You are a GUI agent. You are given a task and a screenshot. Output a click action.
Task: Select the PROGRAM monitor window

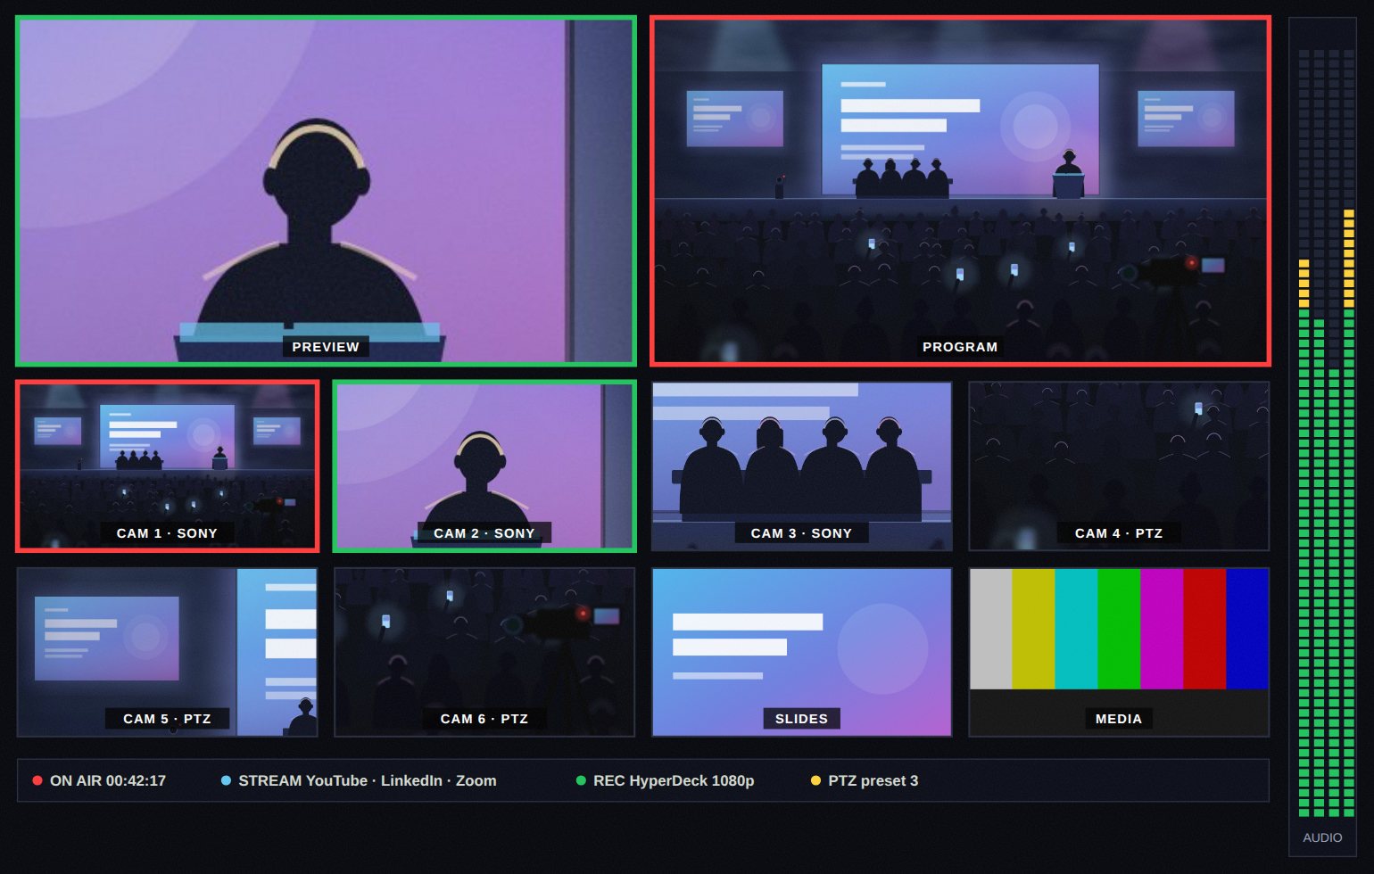[x=960, y=191]
